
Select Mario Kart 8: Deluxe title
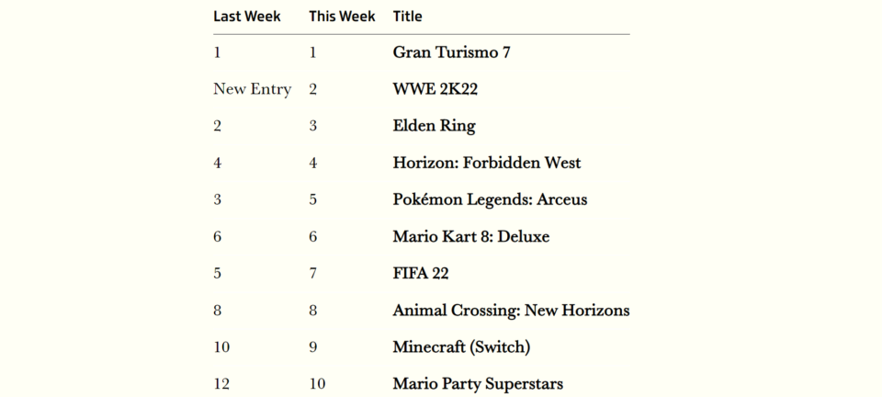tap(471, 237)
